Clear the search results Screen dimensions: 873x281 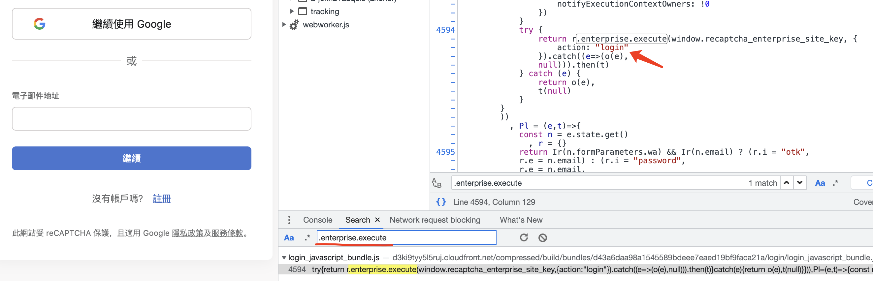click(x=543, y=238)
